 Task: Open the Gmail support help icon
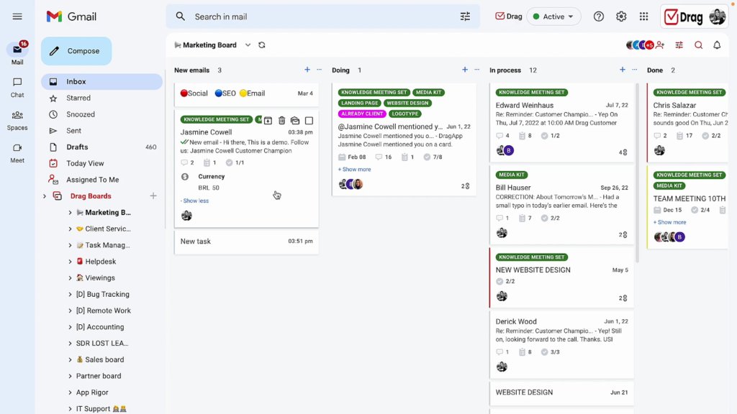point(598,17)
